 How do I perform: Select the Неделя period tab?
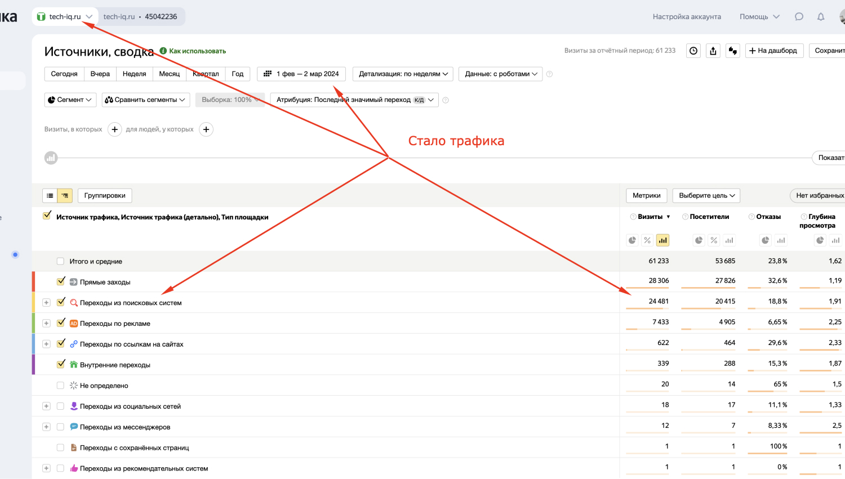click(134, 74)
